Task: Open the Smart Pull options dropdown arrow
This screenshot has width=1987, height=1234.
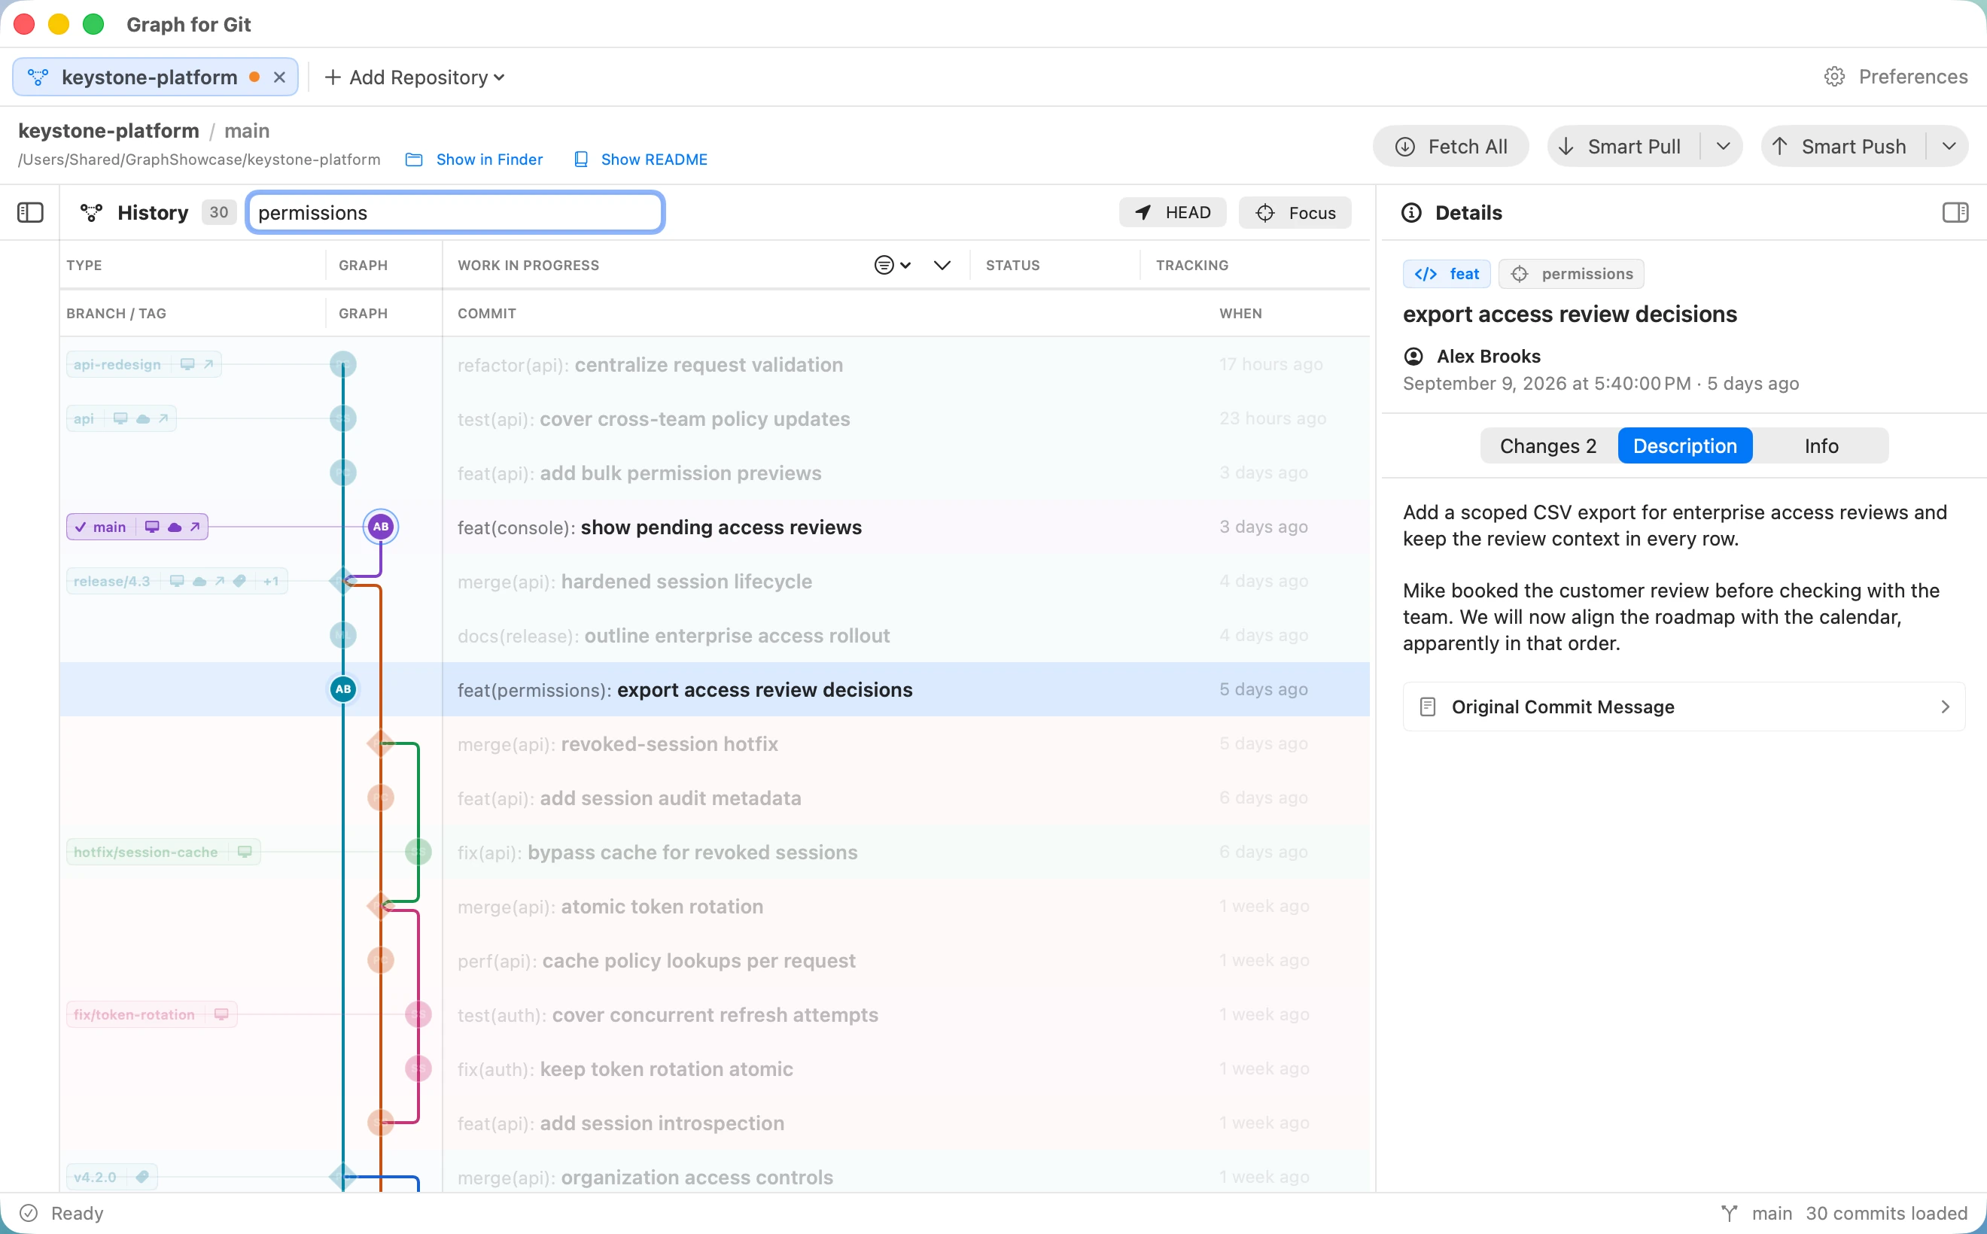Action: tap(1723, 147)
